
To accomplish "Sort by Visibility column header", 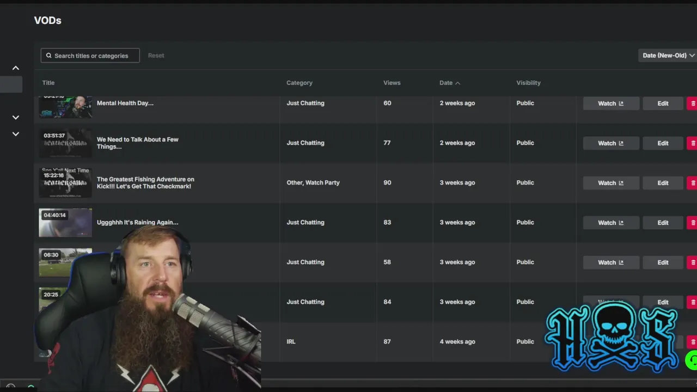I will pyautogui.click(x=528, y=83).
